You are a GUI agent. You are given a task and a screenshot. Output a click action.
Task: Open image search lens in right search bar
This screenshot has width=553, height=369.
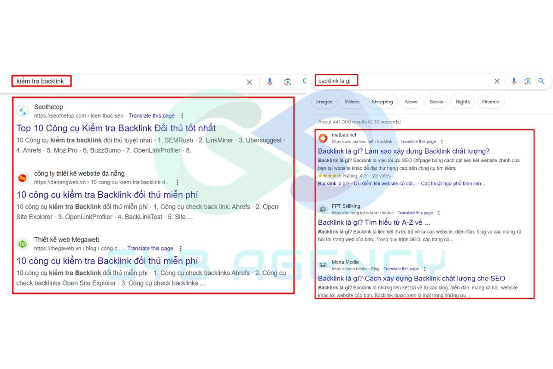[528, 81]
